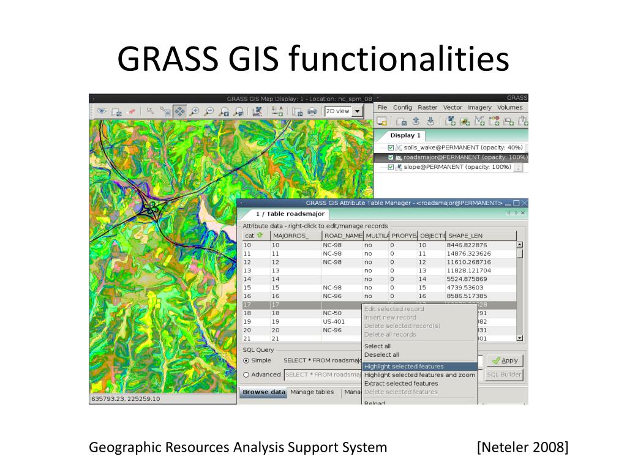627x470 pixels.
Task: Uncheck the roadsmajor@PERMANENT layer checkbox
Action: point(391,157)
